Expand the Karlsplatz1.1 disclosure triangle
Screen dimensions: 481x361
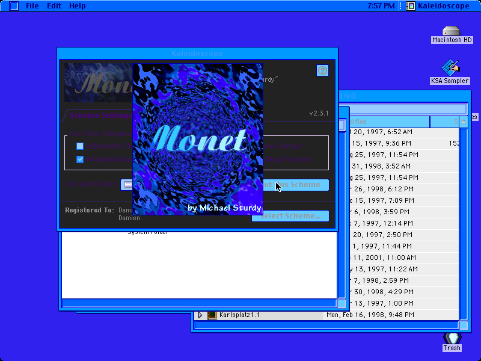pyautogui.click(x=200, y=315)
